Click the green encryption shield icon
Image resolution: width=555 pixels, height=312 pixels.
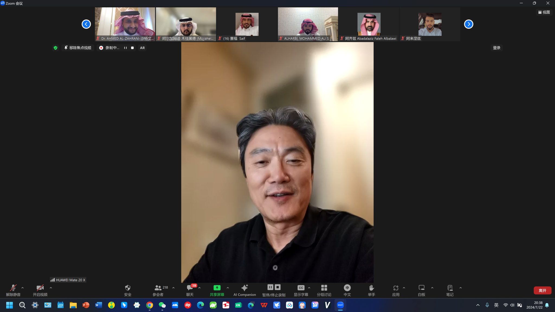click(56, 48)
